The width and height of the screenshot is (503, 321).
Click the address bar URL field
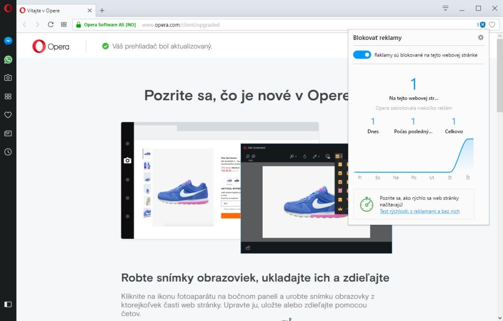point(295,25)
